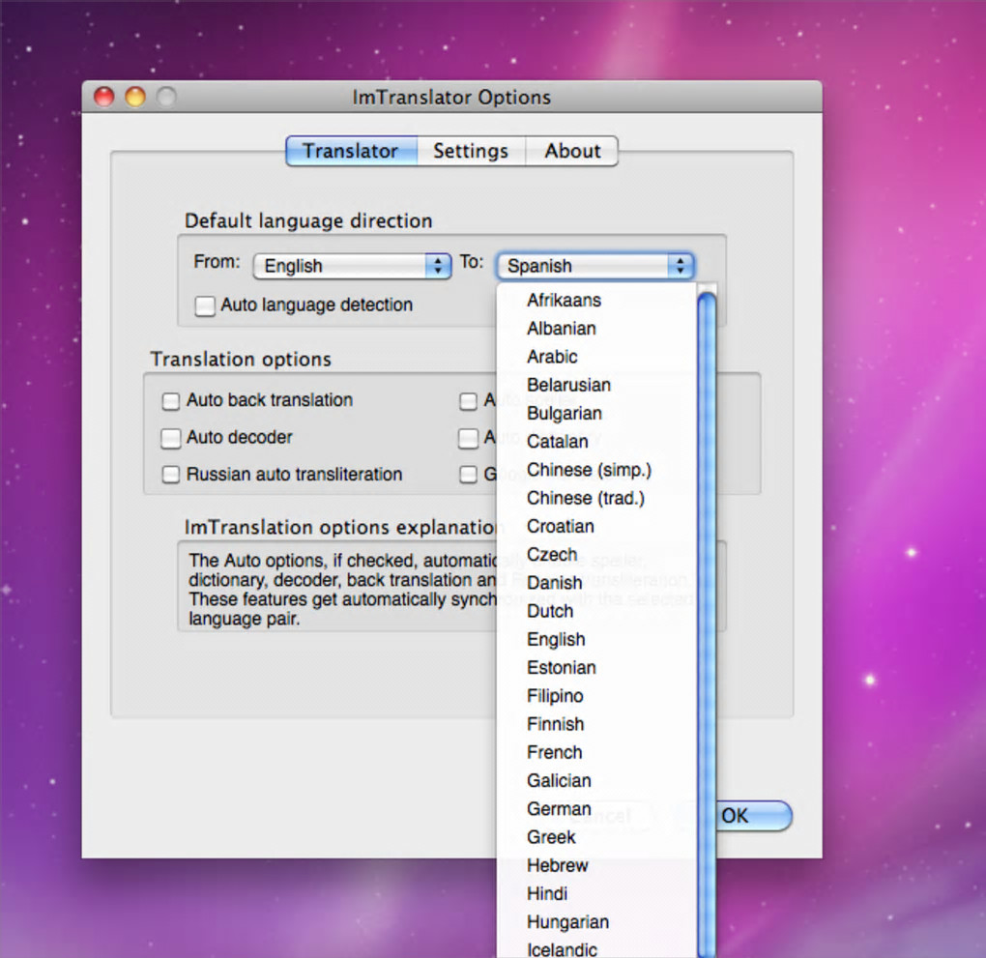Close the ImTranslator Options window
This screenshot has height=958, width=986.
pyautogui.click(x=104, y=97)
